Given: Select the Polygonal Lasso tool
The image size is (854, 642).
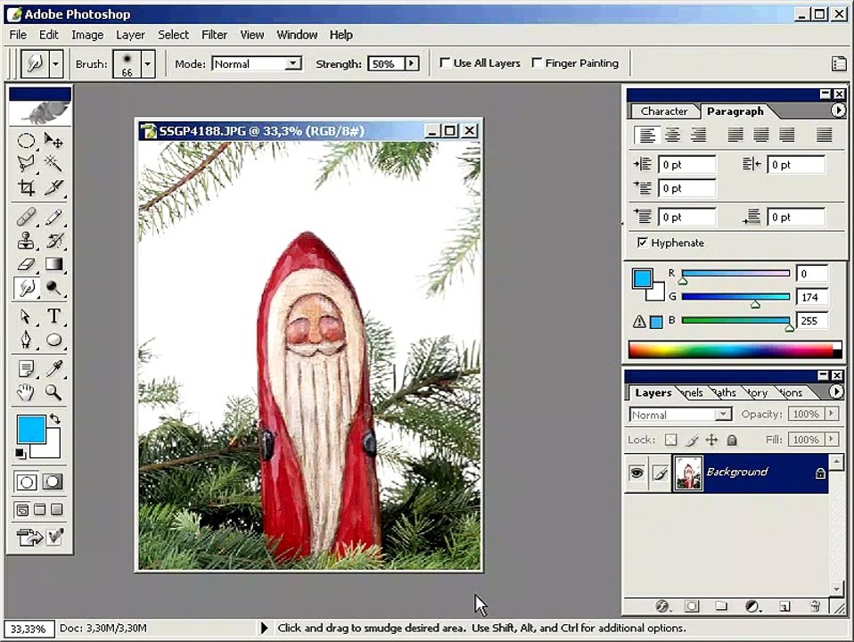Looking at the screenshot, I should click(x=26, y=163).
